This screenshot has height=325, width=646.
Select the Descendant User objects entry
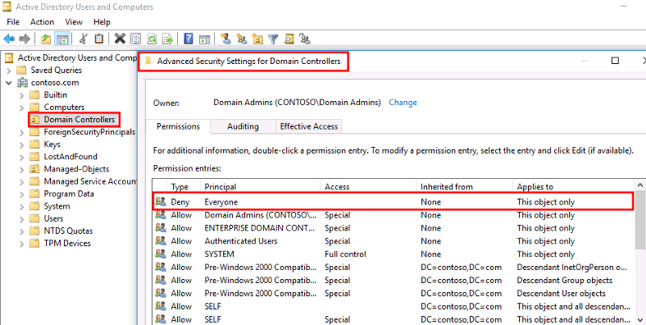pos(394,293)
